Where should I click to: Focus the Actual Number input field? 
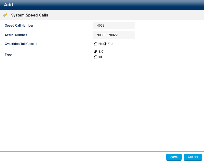point(114,35)
